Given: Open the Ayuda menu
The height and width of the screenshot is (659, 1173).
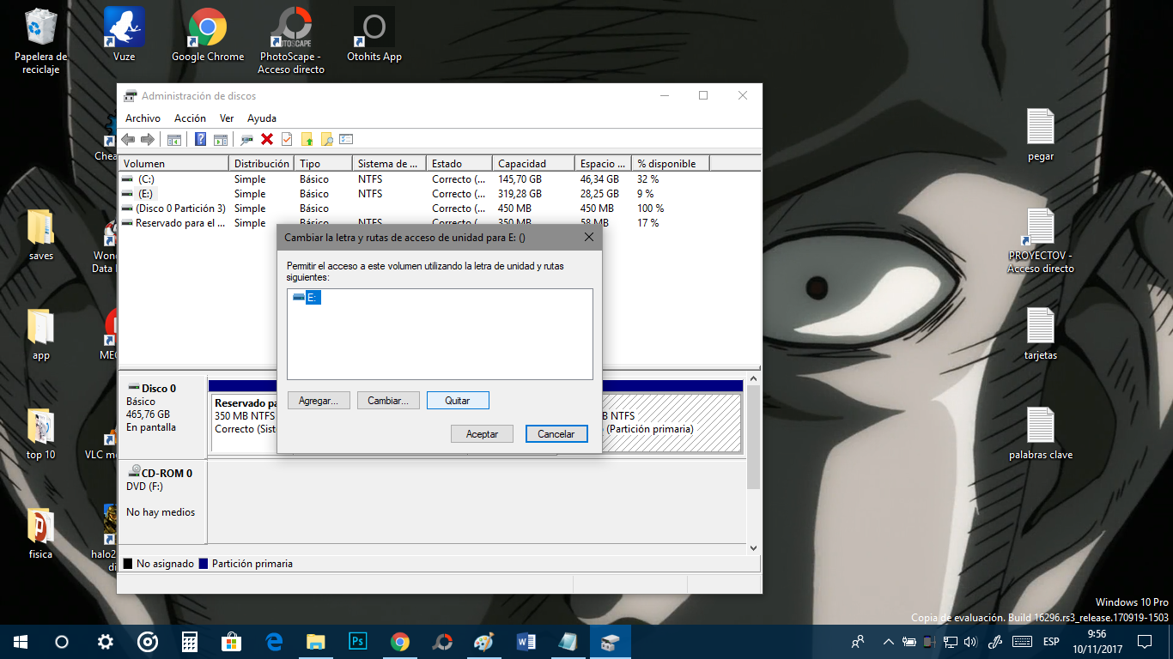Looking at the screenshot, I should pyautogui.click(x=262, y=118).
